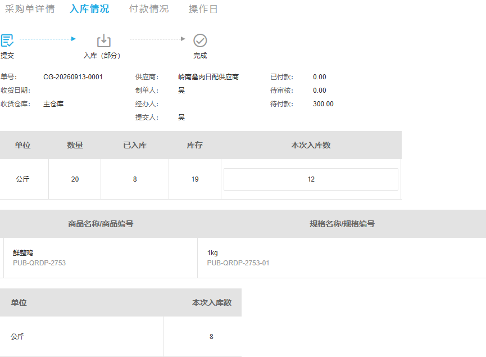Viewport: 486px width, 357px height.
Task: Click product name 鲜整鸡
Action: click(23, 253)
